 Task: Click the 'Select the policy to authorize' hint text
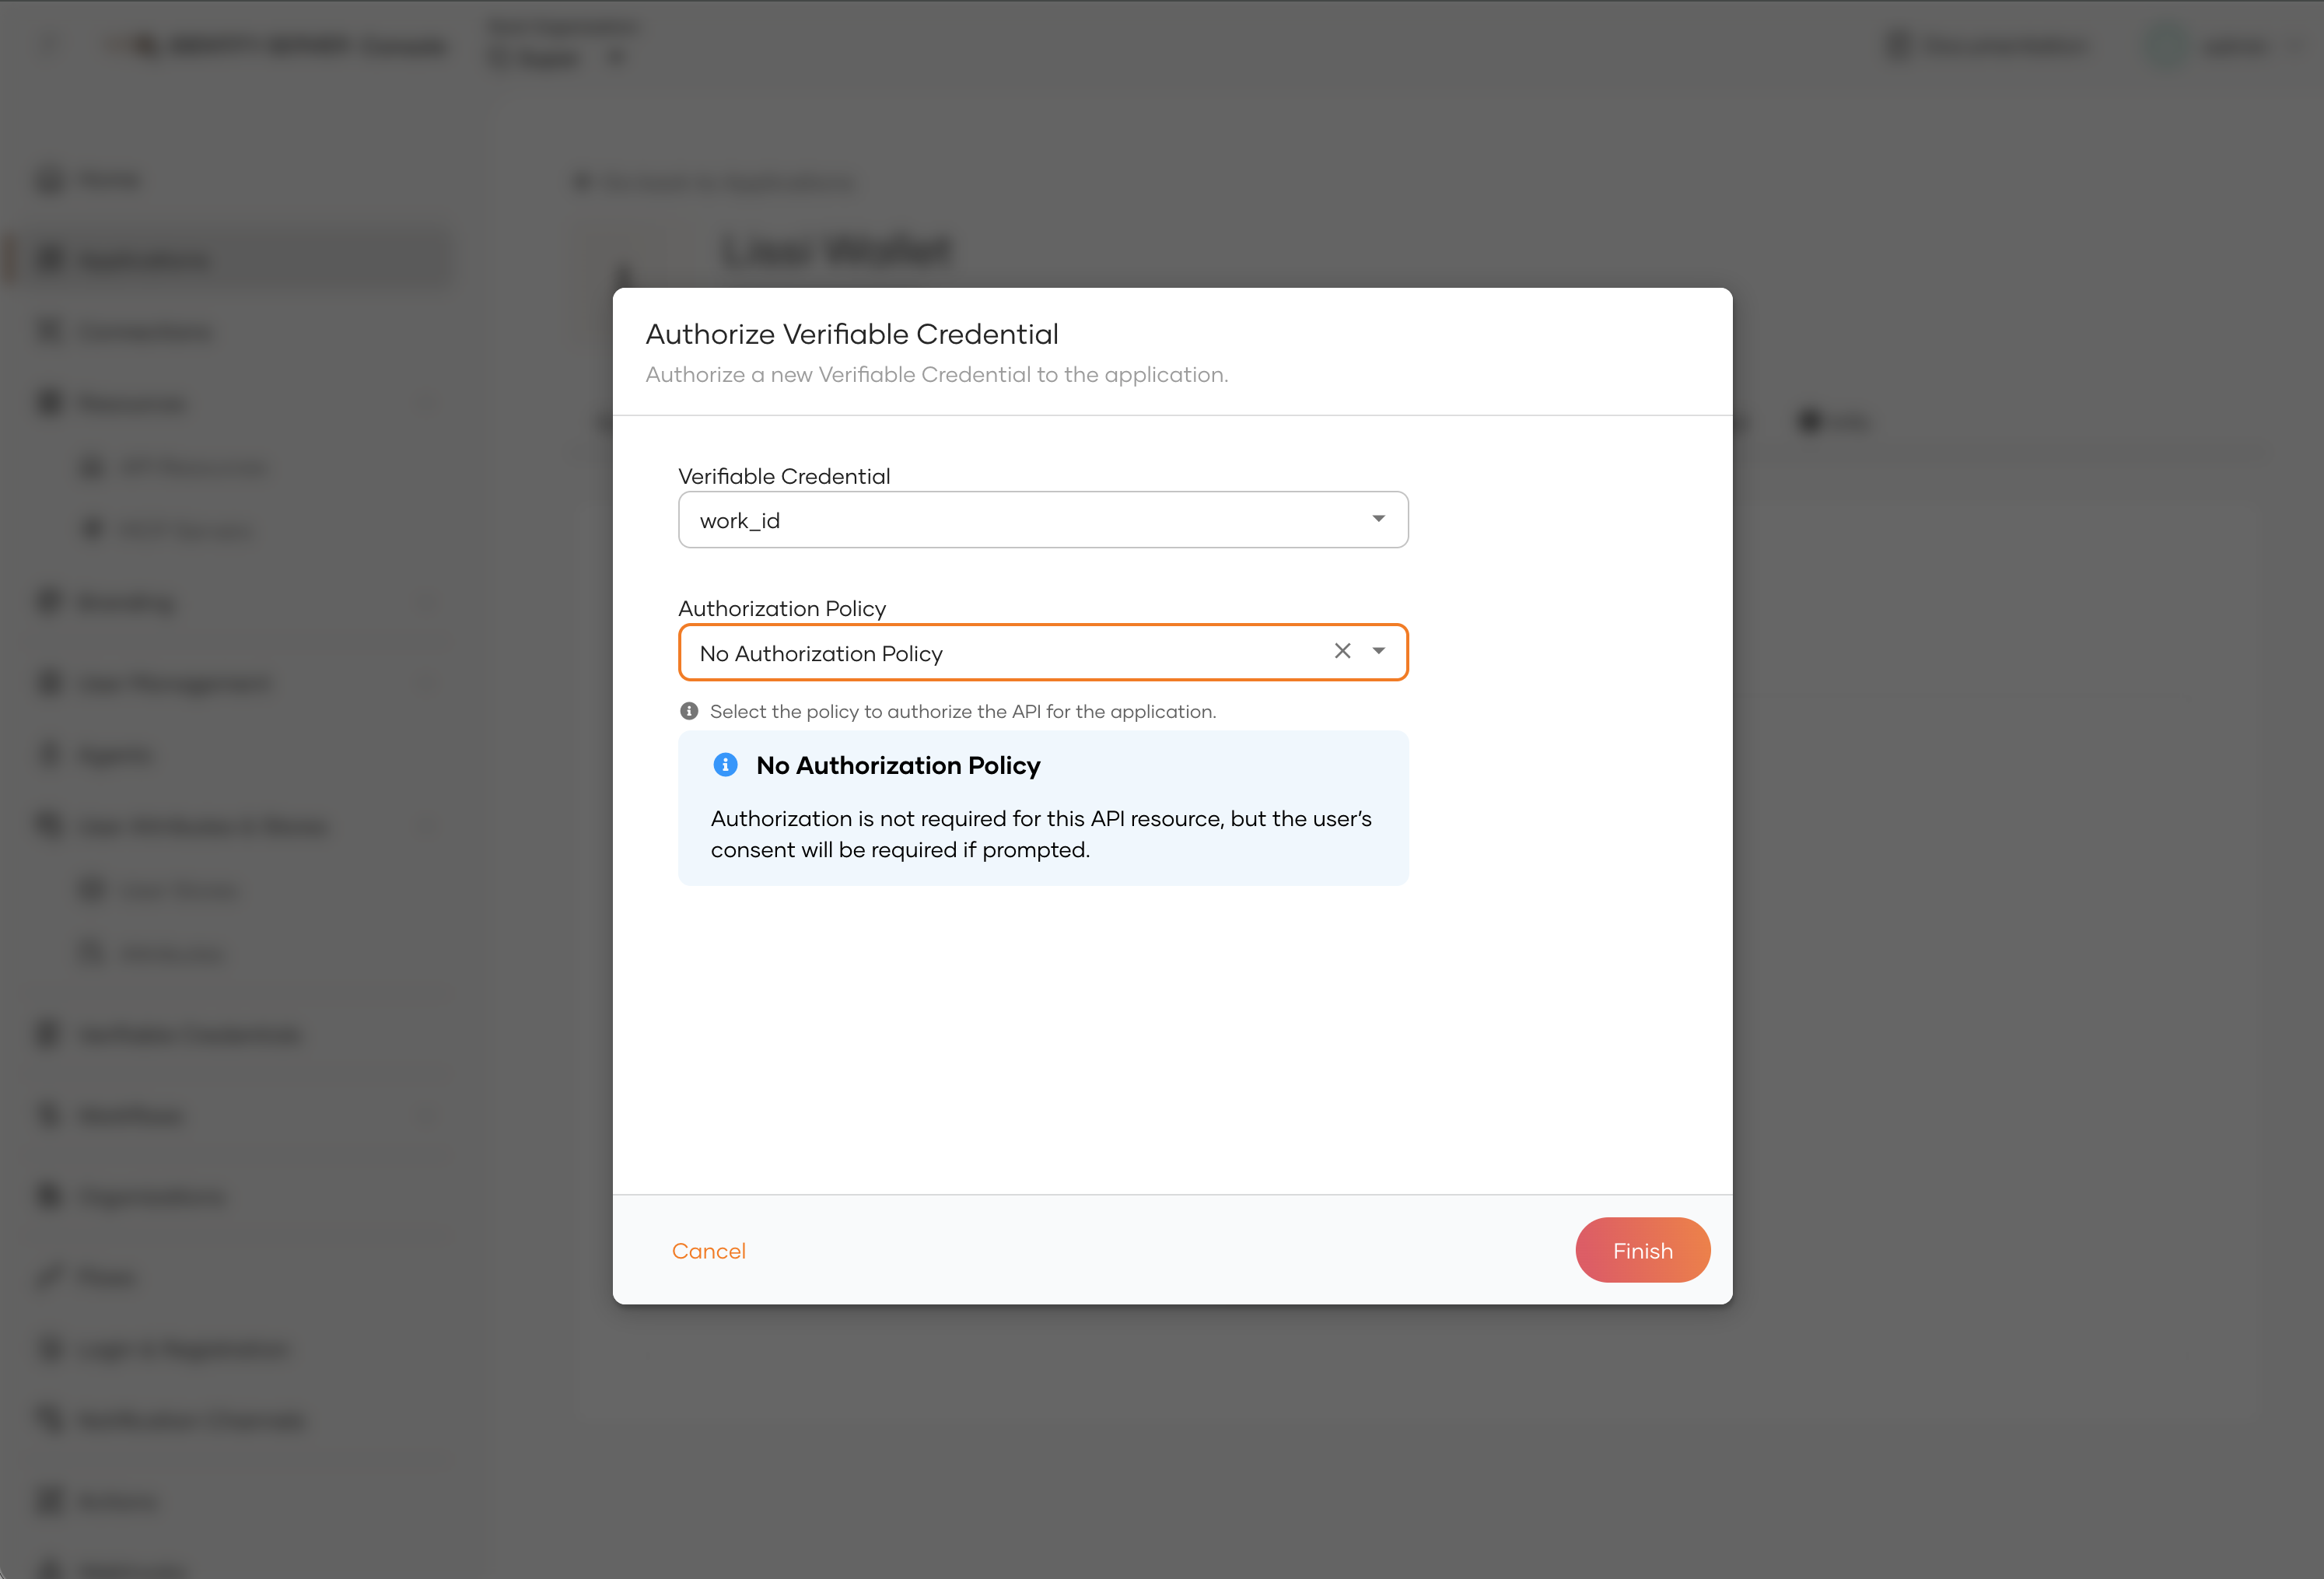coord(963,712)
